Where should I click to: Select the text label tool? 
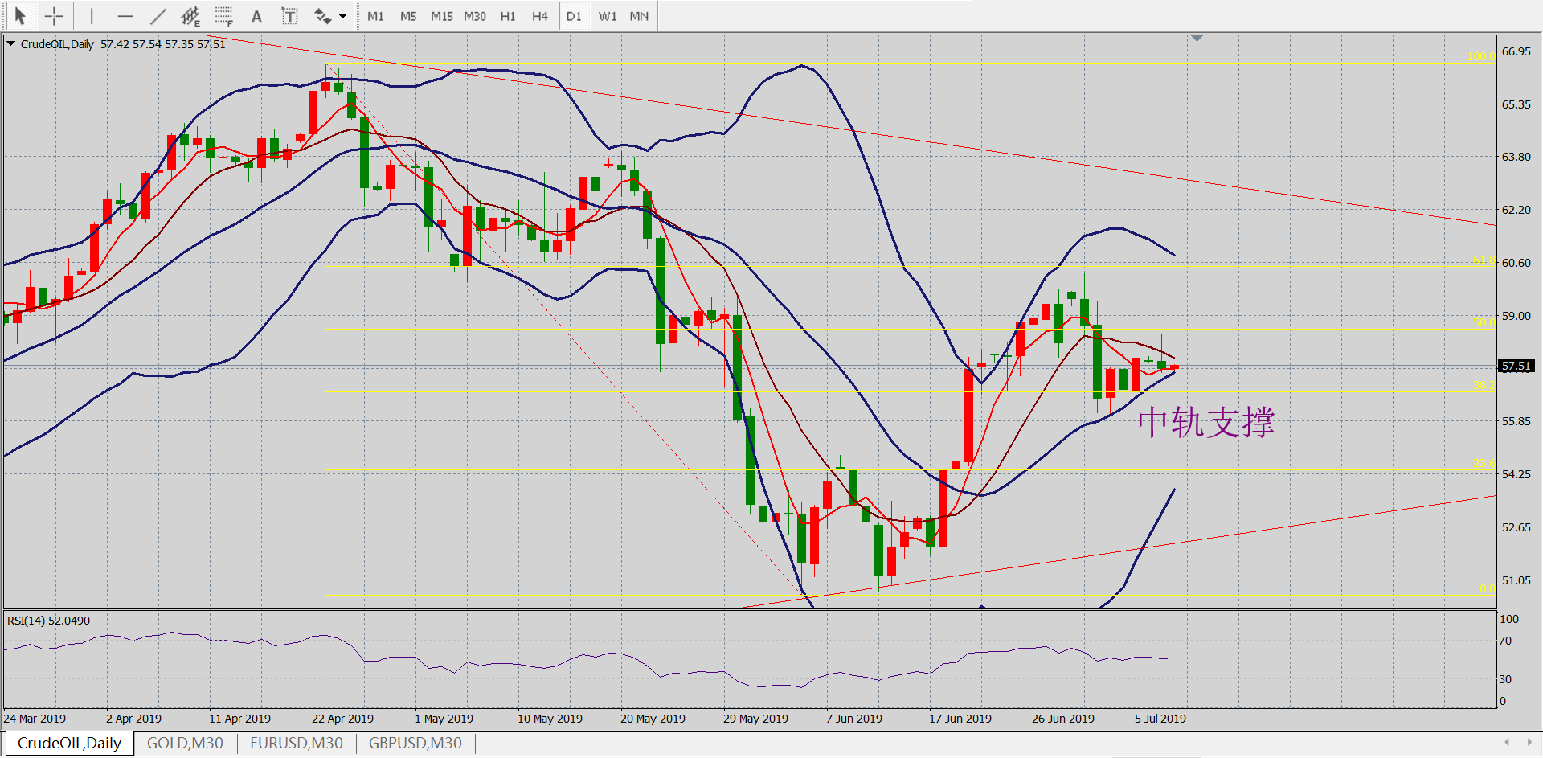pyautogui.click(x=289, y=16)
